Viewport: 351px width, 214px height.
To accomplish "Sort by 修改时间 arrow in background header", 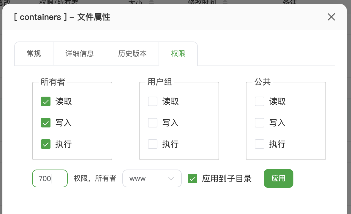I will [x=225, y=2].
